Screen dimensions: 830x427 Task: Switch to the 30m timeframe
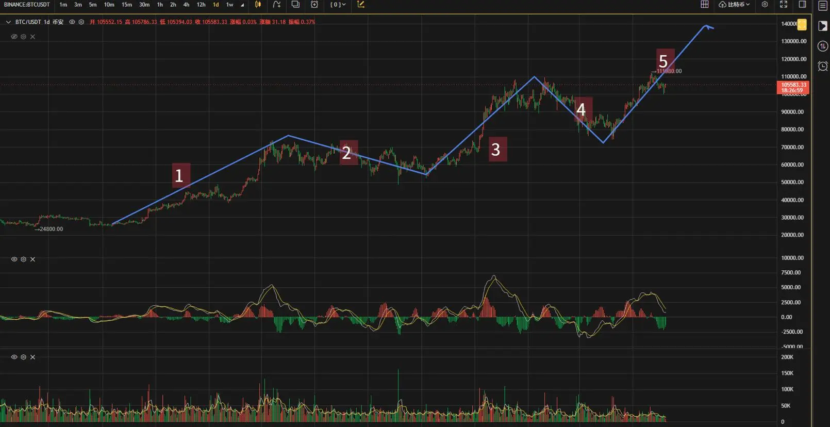pos(144,5)
